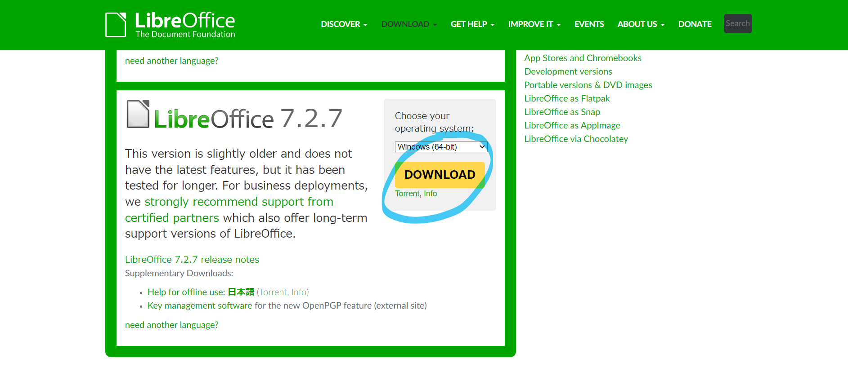Open LibreOffice as AppImage link
Image resolution: width=848 pixels, height=367 pixels.
click(x=572, y=125)
